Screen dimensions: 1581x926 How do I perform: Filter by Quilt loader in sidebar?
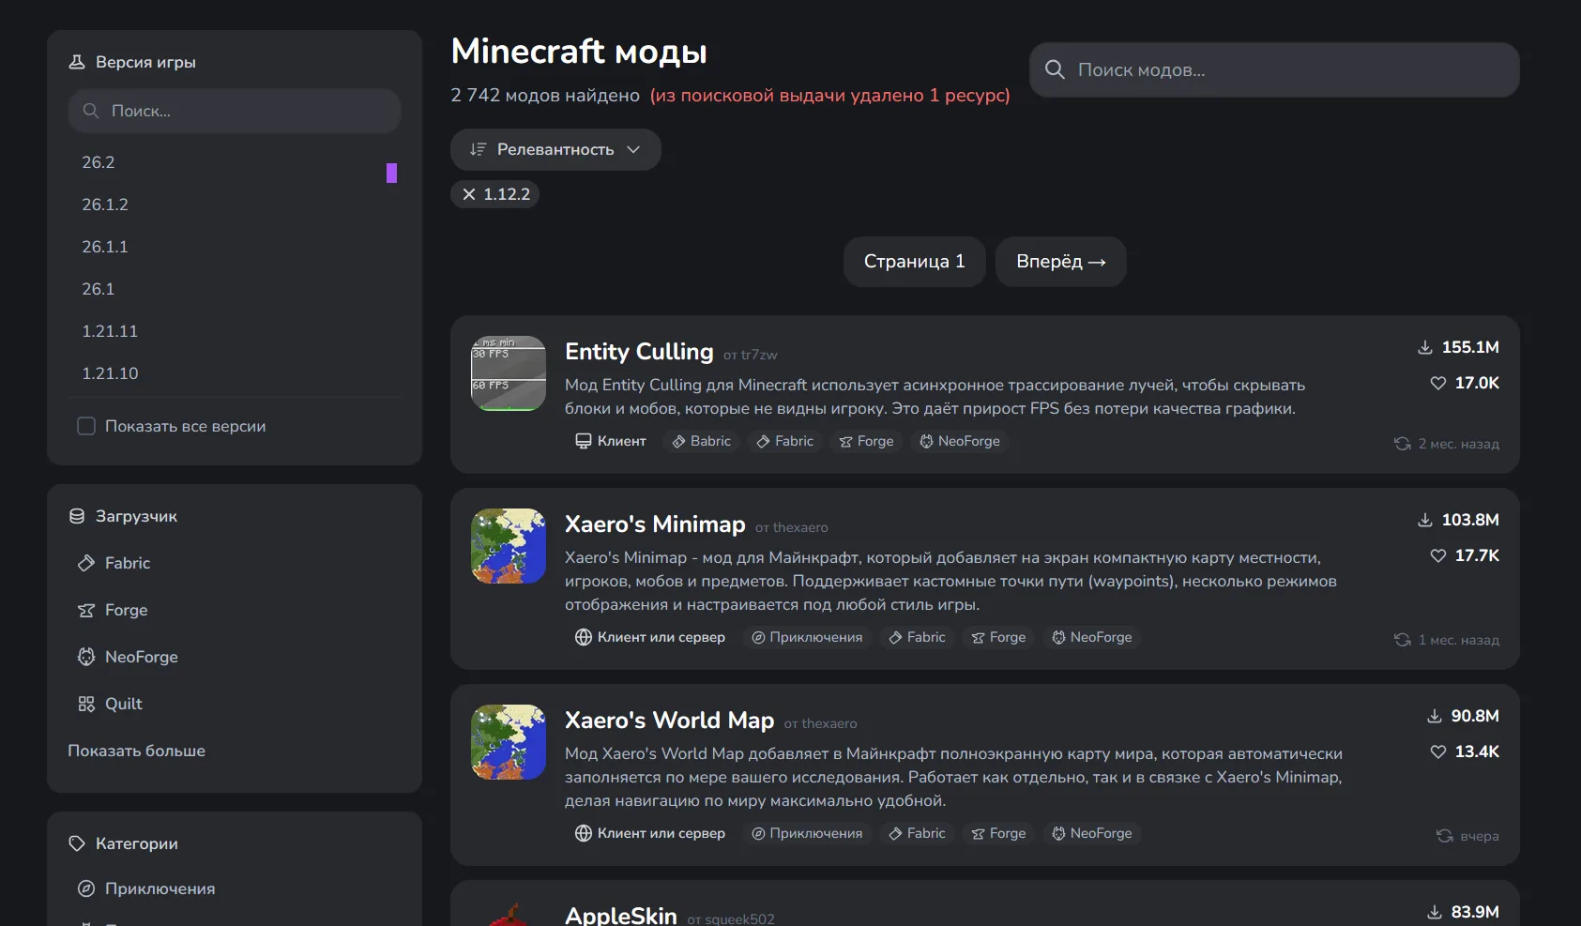124,704
